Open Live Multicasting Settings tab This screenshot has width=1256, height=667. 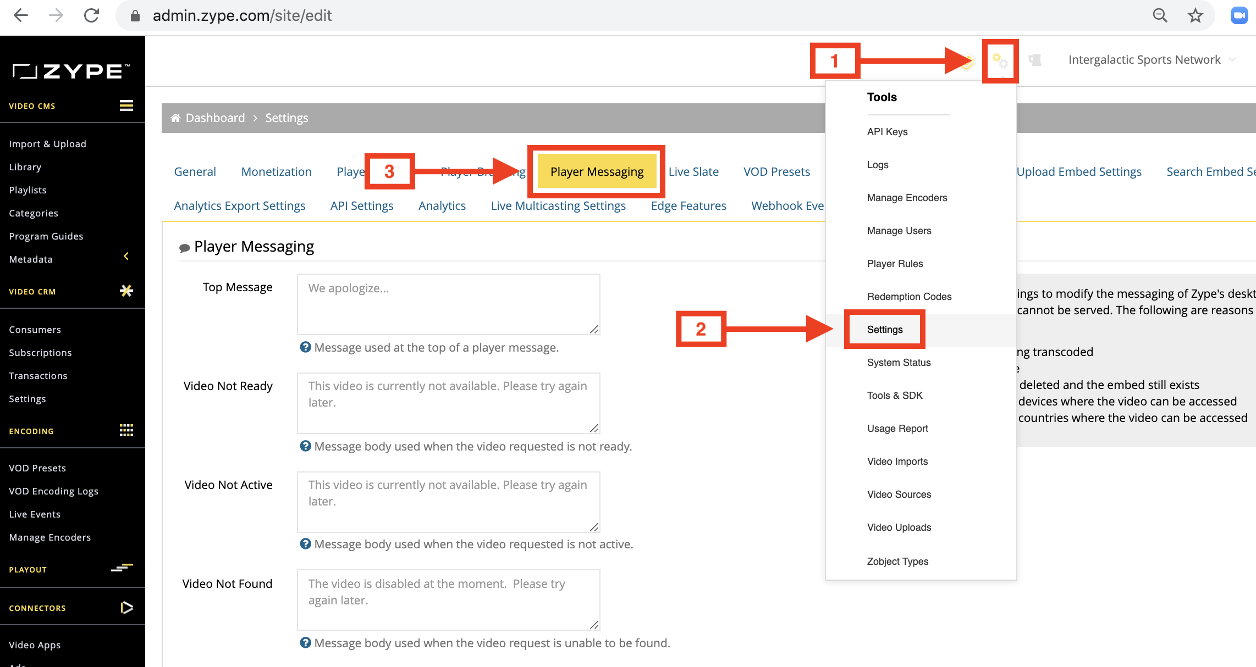click(x=558, y=205)
